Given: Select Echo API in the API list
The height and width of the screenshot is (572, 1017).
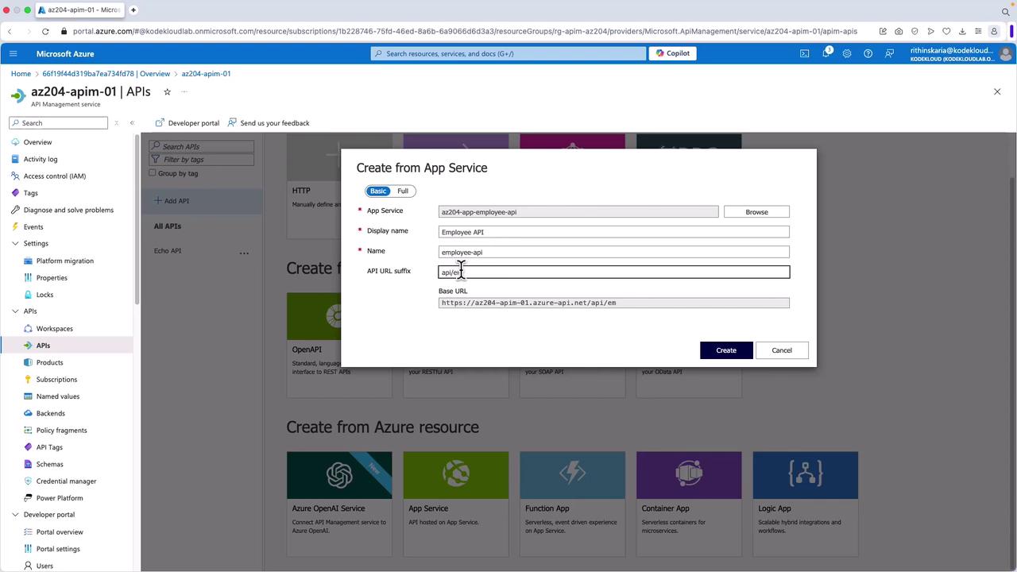Looking at the screenshot, I should click(168, 251).
